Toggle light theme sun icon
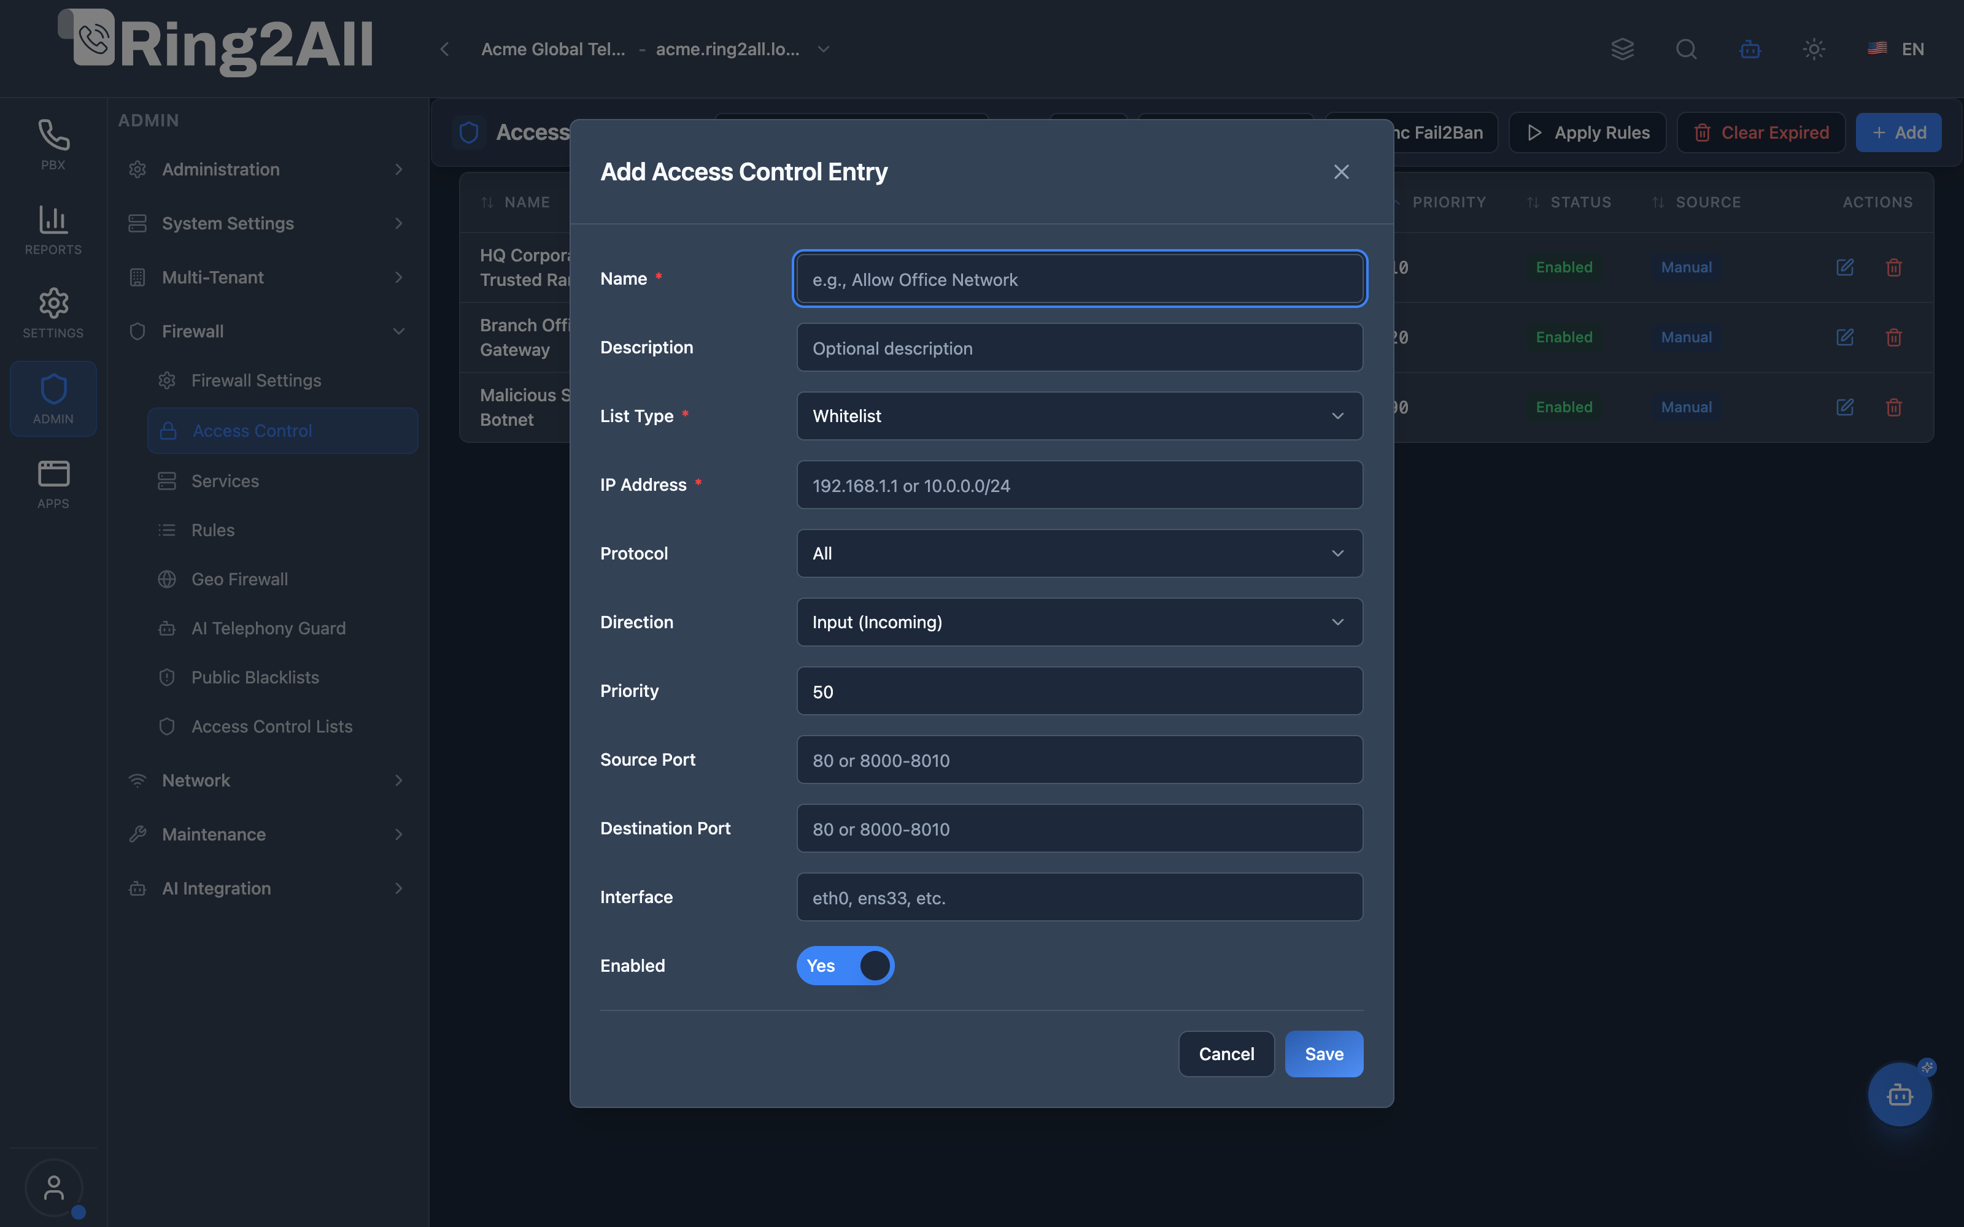This screenshot has height=1227, width=1964. point(1814,50)
